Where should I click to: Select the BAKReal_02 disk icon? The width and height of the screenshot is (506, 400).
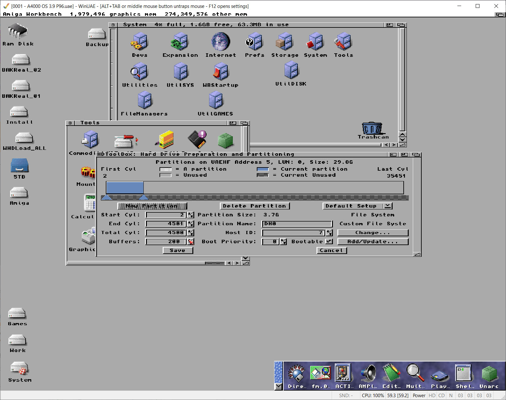[x=21, y=59]
